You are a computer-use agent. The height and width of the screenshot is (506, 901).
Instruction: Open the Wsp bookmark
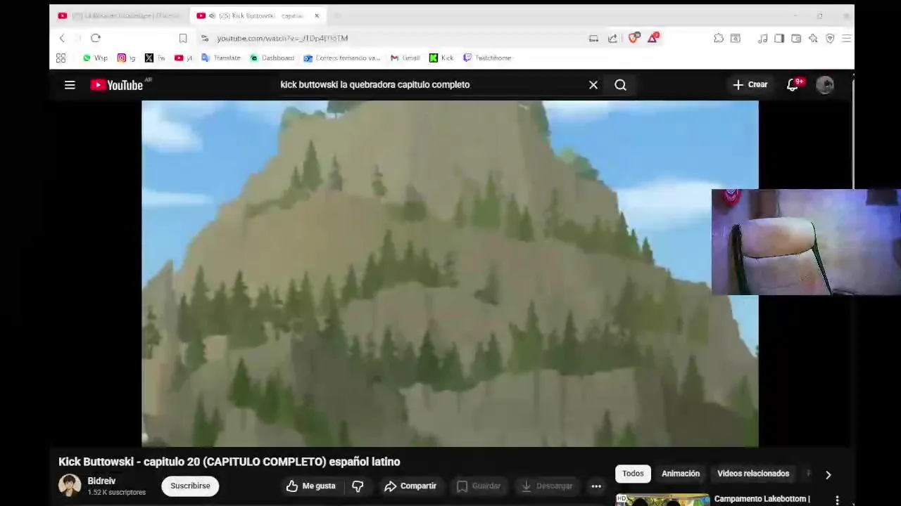[x=95, y=58]
